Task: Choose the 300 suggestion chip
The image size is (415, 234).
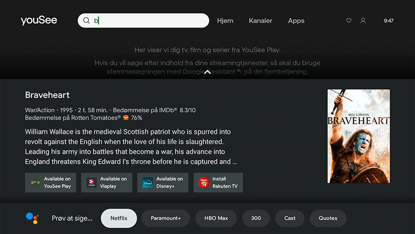Action: [x=256, y=218]
